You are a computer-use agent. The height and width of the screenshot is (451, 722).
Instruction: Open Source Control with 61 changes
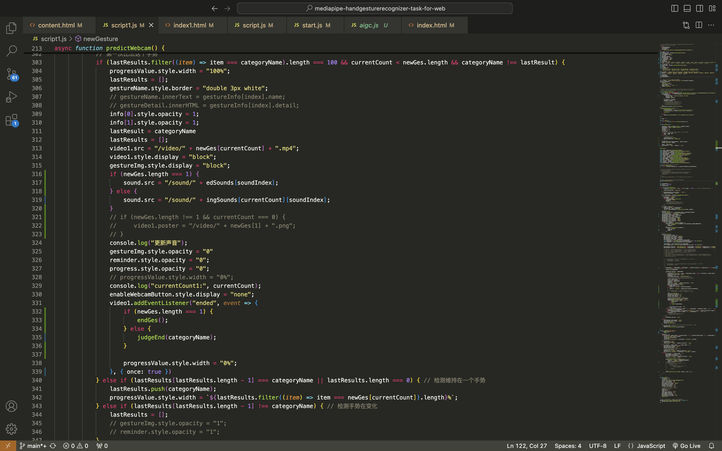11,74
